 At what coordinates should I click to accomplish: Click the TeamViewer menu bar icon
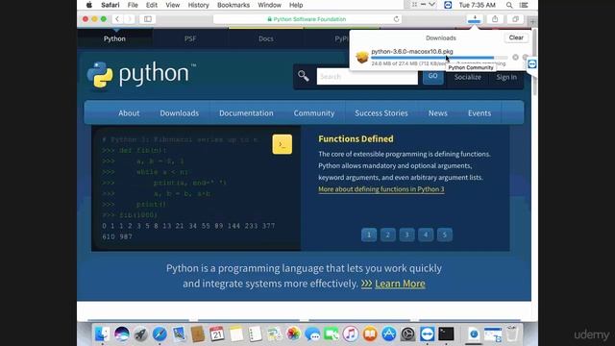[448, 5]
